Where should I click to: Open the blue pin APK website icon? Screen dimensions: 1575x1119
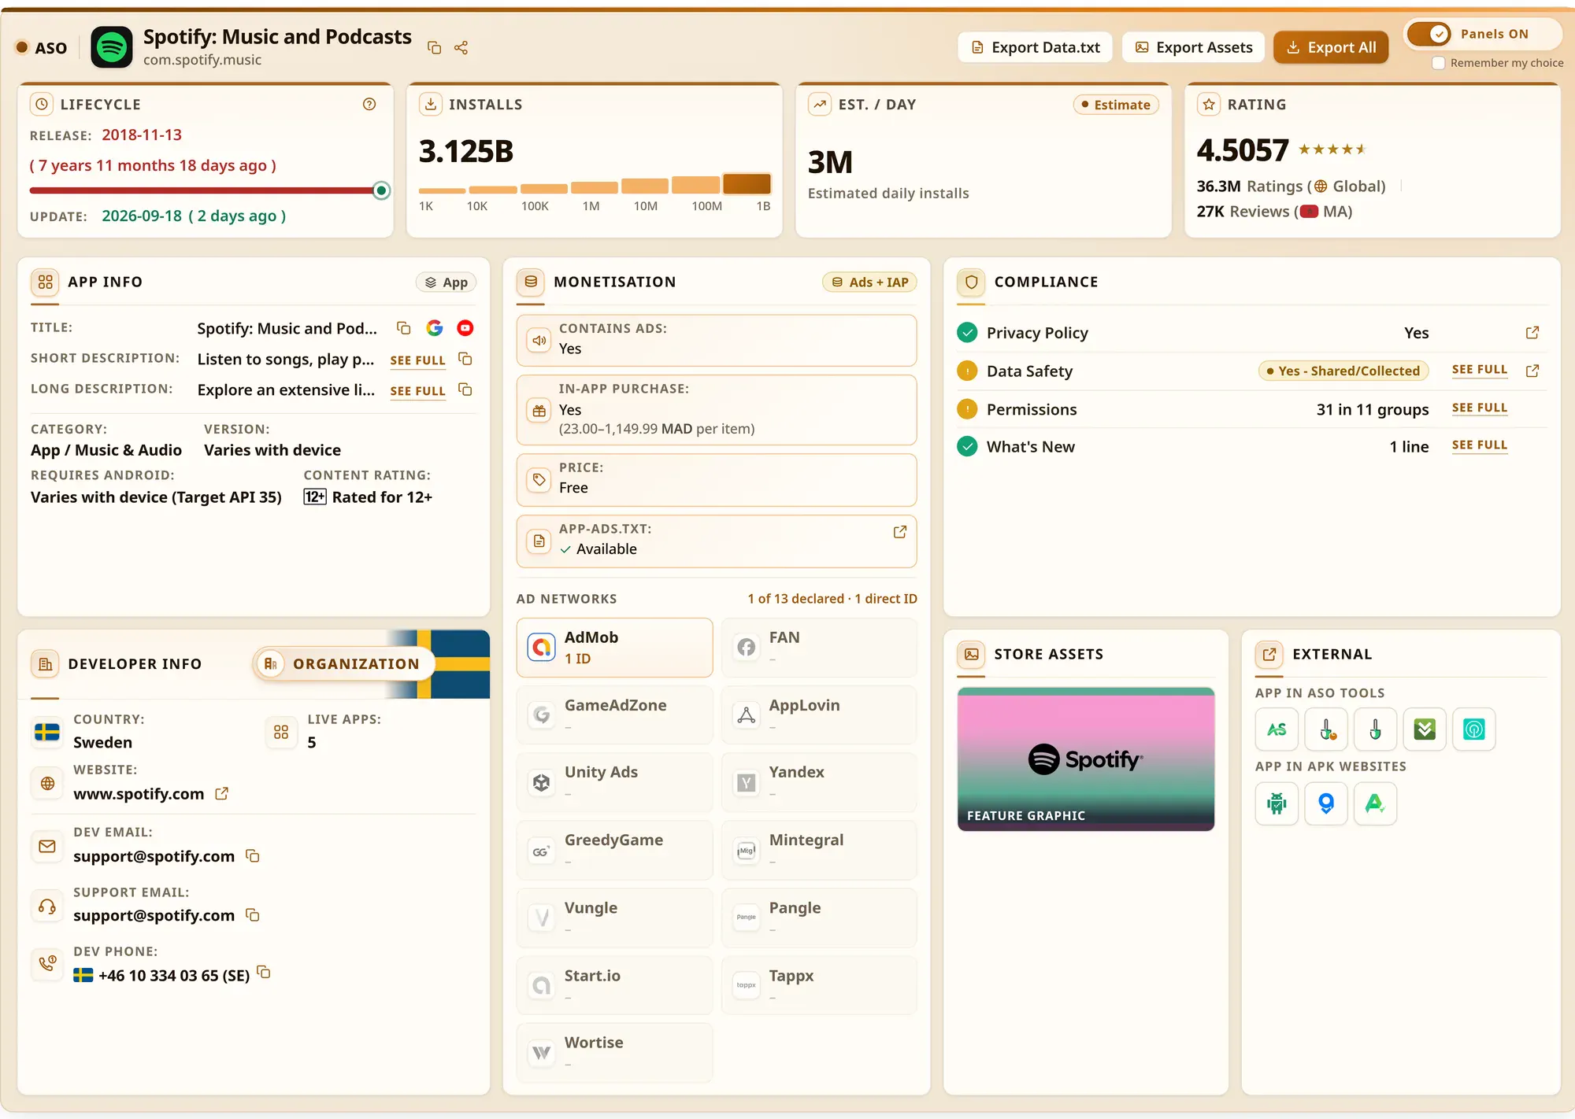(1326, 803)
